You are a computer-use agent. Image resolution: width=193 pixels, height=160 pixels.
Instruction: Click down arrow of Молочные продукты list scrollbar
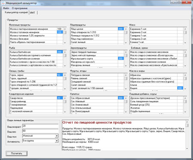click(x=65, y=43)
